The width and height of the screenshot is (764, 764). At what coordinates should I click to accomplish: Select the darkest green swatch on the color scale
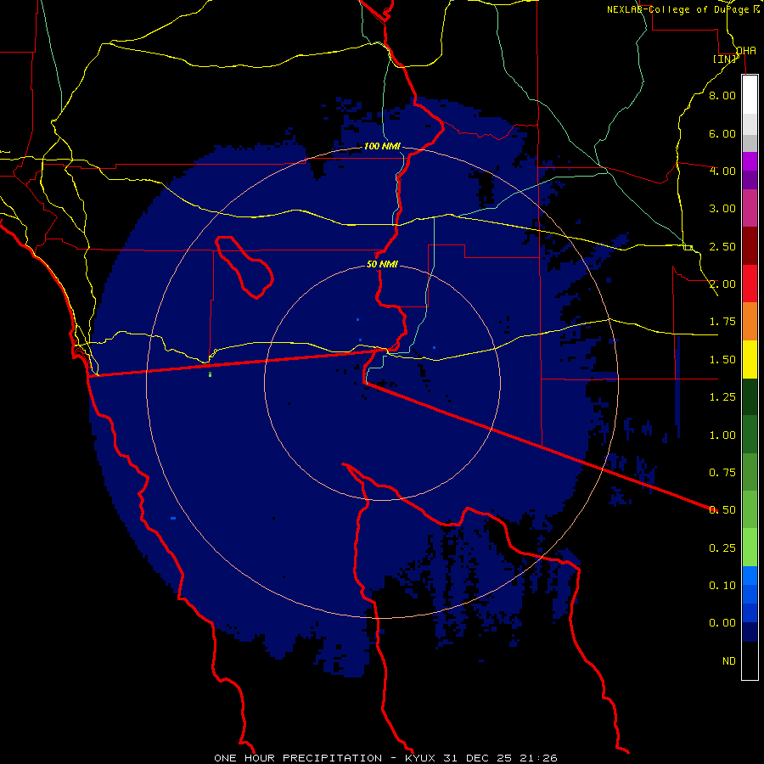tap(750, 396)
